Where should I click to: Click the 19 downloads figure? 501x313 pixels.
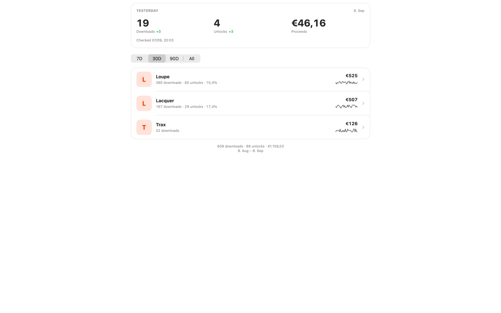click(x=143, y=23)
